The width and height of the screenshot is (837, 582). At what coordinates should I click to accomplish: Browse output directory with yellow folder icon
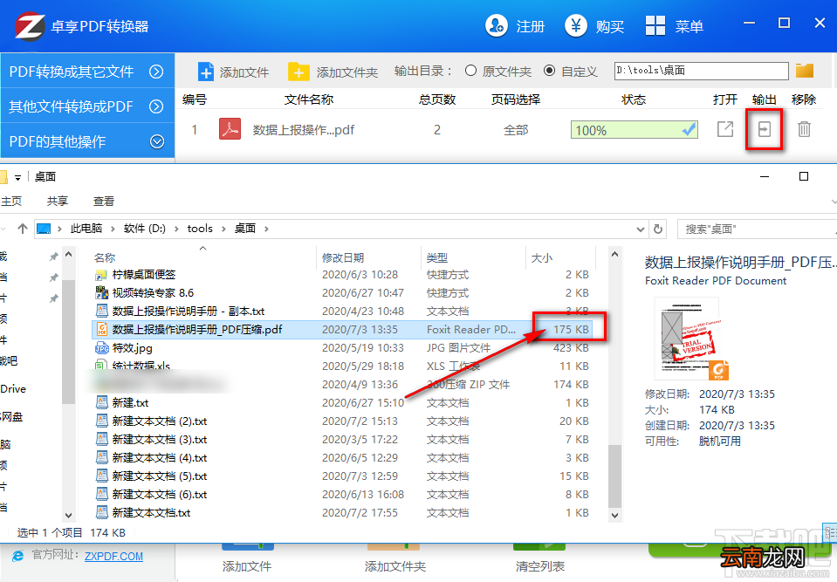pos(805,71)
